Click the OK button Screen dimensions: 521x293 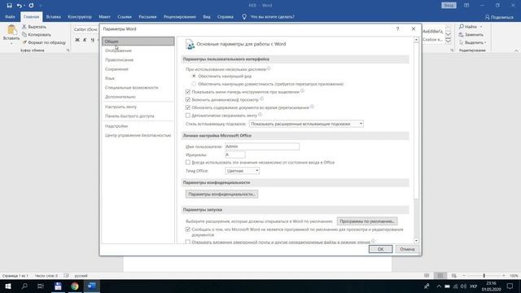[x=380, y=249]
